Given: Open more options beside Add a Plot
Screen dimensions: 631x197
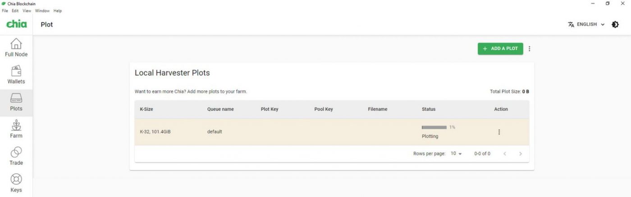Looking at the screenshot, I should point(529,48).
